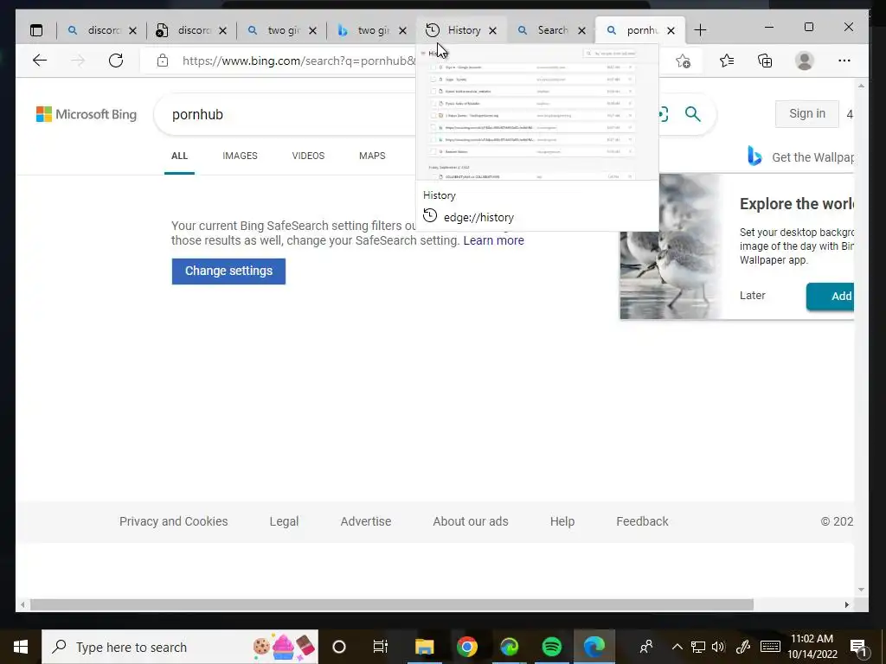Open the volume control speaker icon
886x664 pixels.
tap(718, 647)
